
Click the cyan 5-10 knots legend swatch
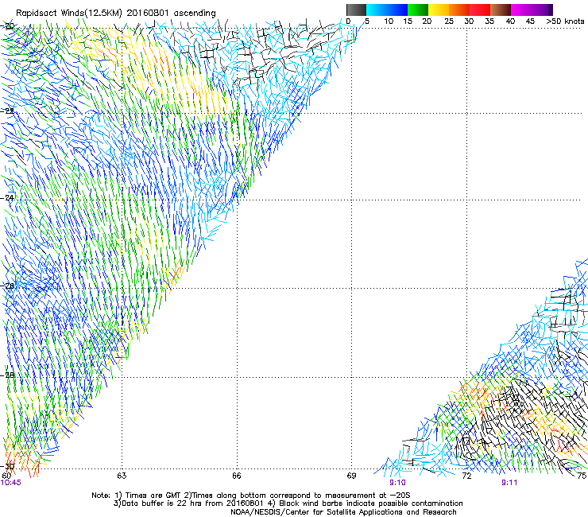click(x=377, y=10)
